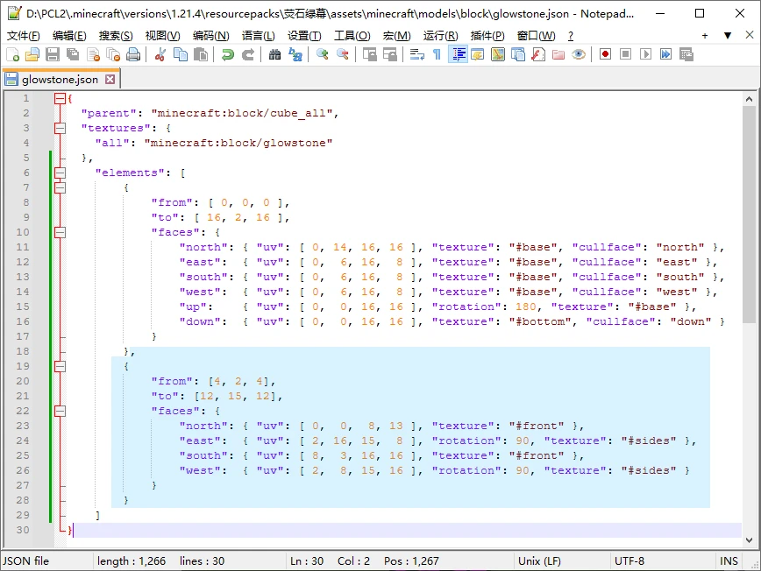Viewport: 761px width, 571px height.
Task: Open the 编码(N) menu
Action: tap(210, 35)
